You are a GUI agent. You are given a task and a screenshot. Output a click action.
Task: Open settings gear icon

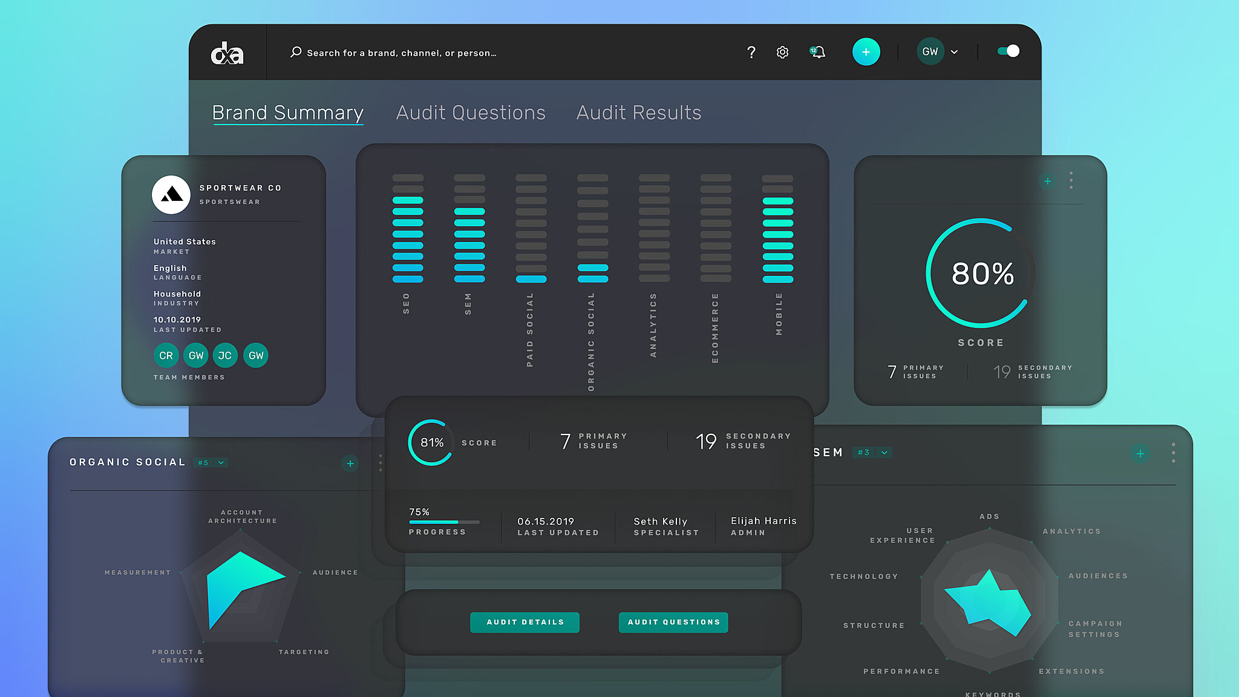point(782,53)
